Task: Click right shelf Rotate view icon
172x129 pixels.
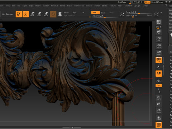Action: pyautogui.click(x=159, y=118)
